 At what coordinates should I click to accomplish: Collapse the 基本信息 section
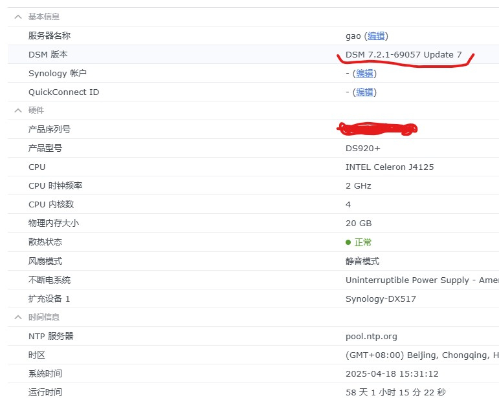(18, 17)
